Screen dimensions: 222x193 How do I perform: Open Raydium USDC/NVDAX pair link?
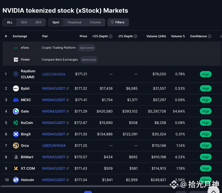click(x=54, y=74)
